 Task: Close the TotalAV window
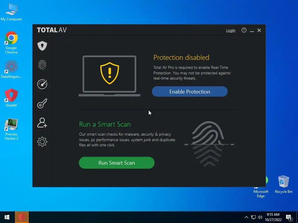click(x=259, y=30)
